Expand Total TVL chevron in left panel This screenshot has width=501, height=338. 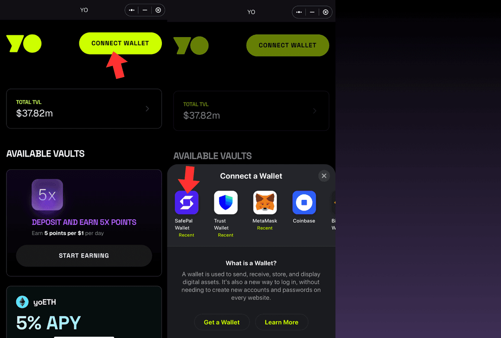148,108
